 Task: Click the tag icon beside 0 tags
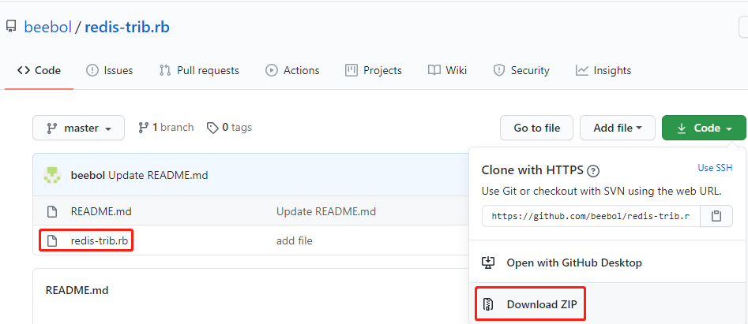pyautogui.click(x=212, y=128)
